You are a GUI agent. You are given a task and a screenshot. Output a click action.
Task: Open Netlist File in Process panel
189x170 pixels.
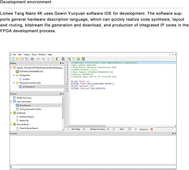pos(24,121)
